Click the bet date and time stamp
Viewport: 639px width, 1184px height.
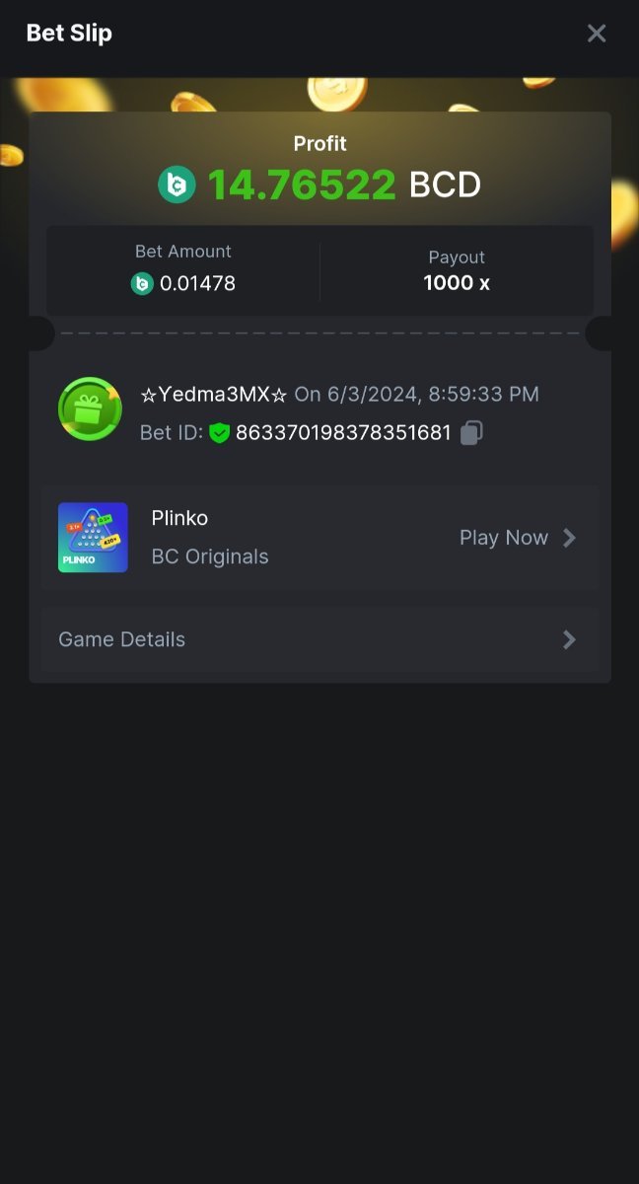pos(416,395)
